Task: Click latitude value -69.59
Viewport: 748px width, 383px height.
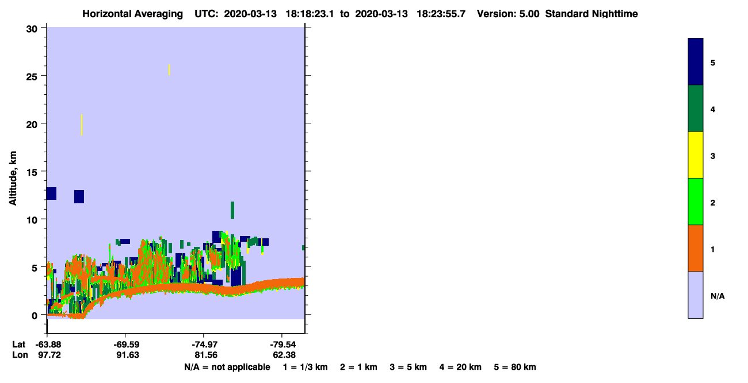Action: tap(125, 345)
